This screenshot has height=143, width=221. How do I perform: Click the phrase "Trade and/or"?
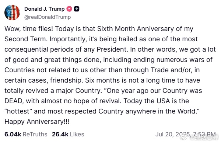pyautogui.click(x=171, y=70)
